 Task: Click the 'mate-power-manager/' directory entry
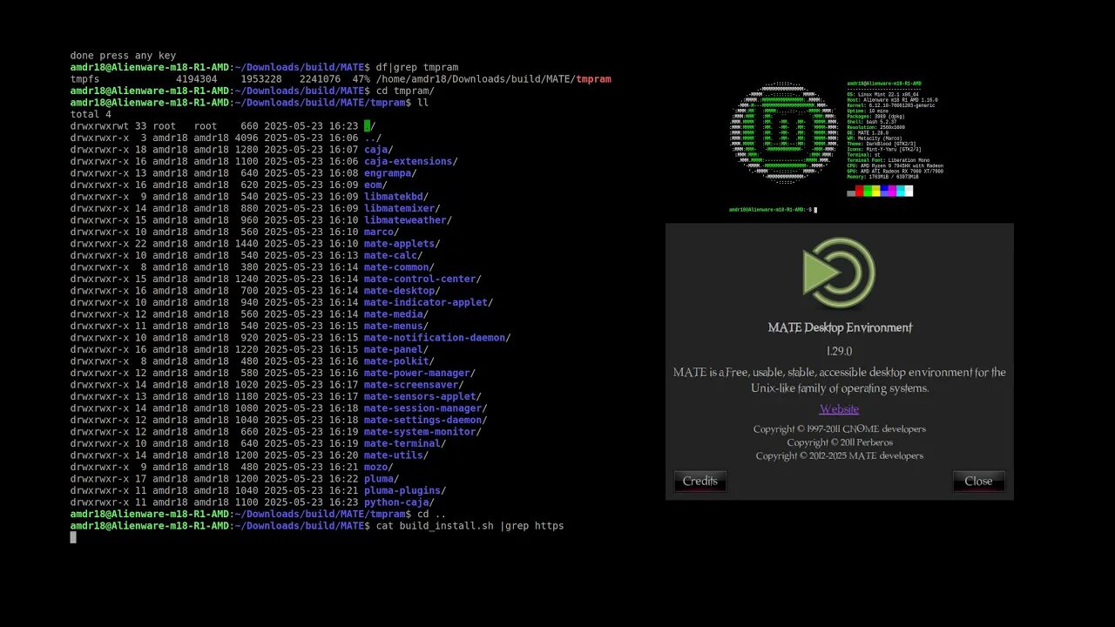pos(420,373)
